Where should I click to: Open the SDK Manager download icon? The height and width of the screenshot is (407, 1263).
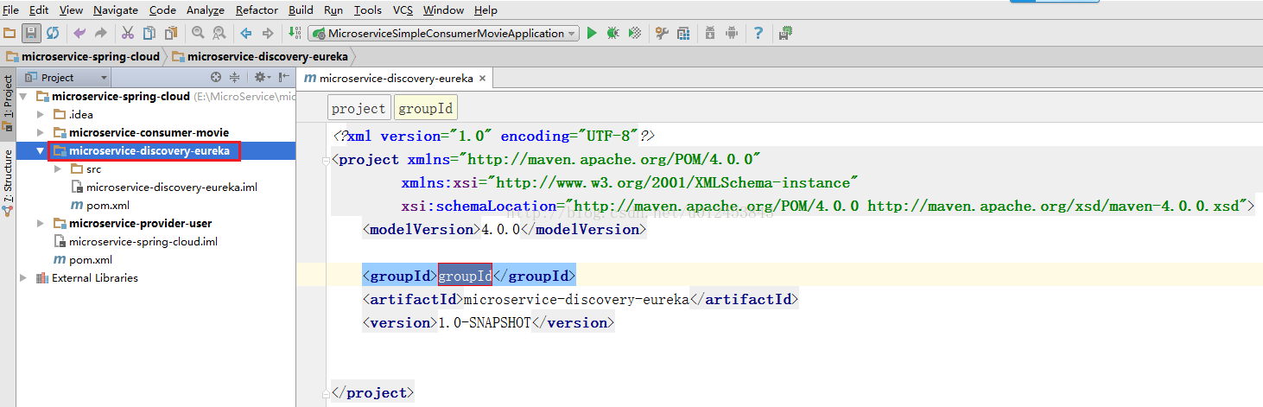[710, 33]
